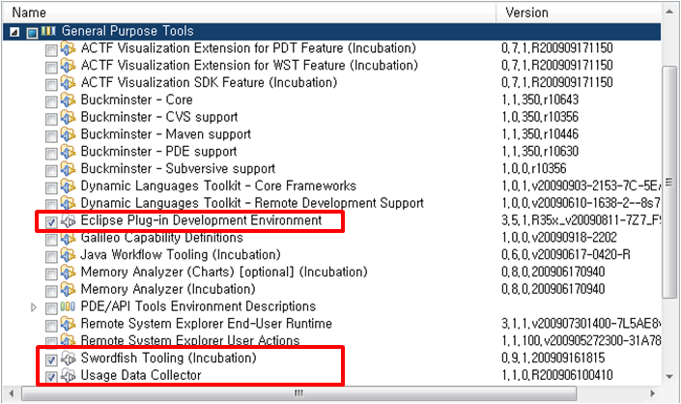Expand PDE/API Tools Environment Descriptions node
Screen dimensions: 681x404
click(x=34, y=307)
